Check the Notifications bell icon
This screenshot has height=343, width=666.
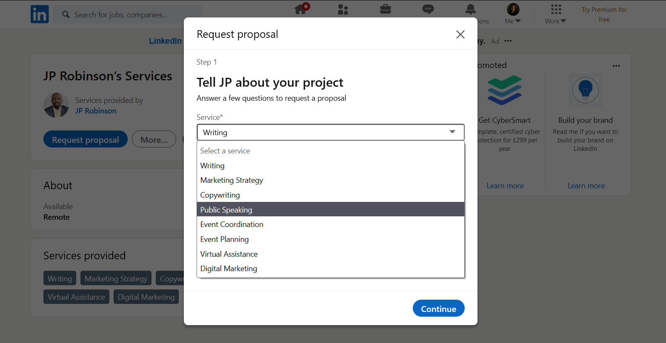[x=470, y=9]
